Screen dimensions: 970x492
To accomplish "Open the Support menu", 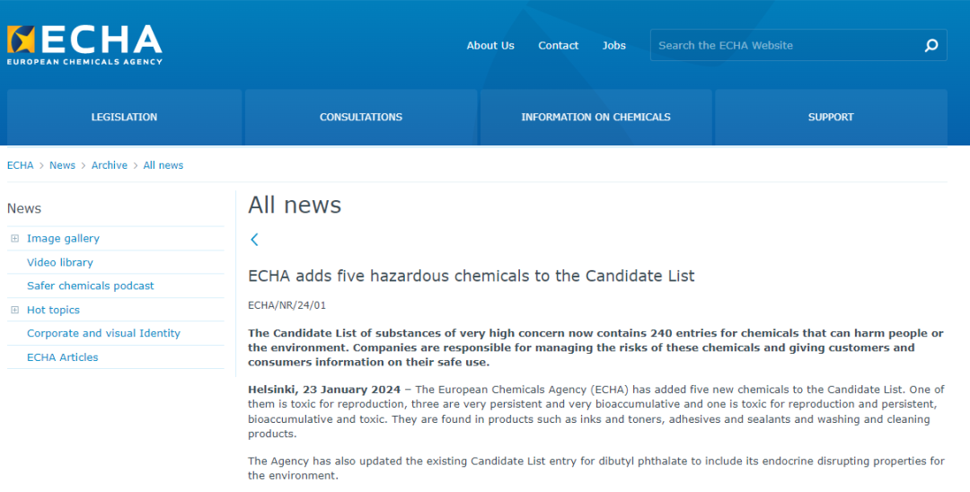I will pos(831,117).
